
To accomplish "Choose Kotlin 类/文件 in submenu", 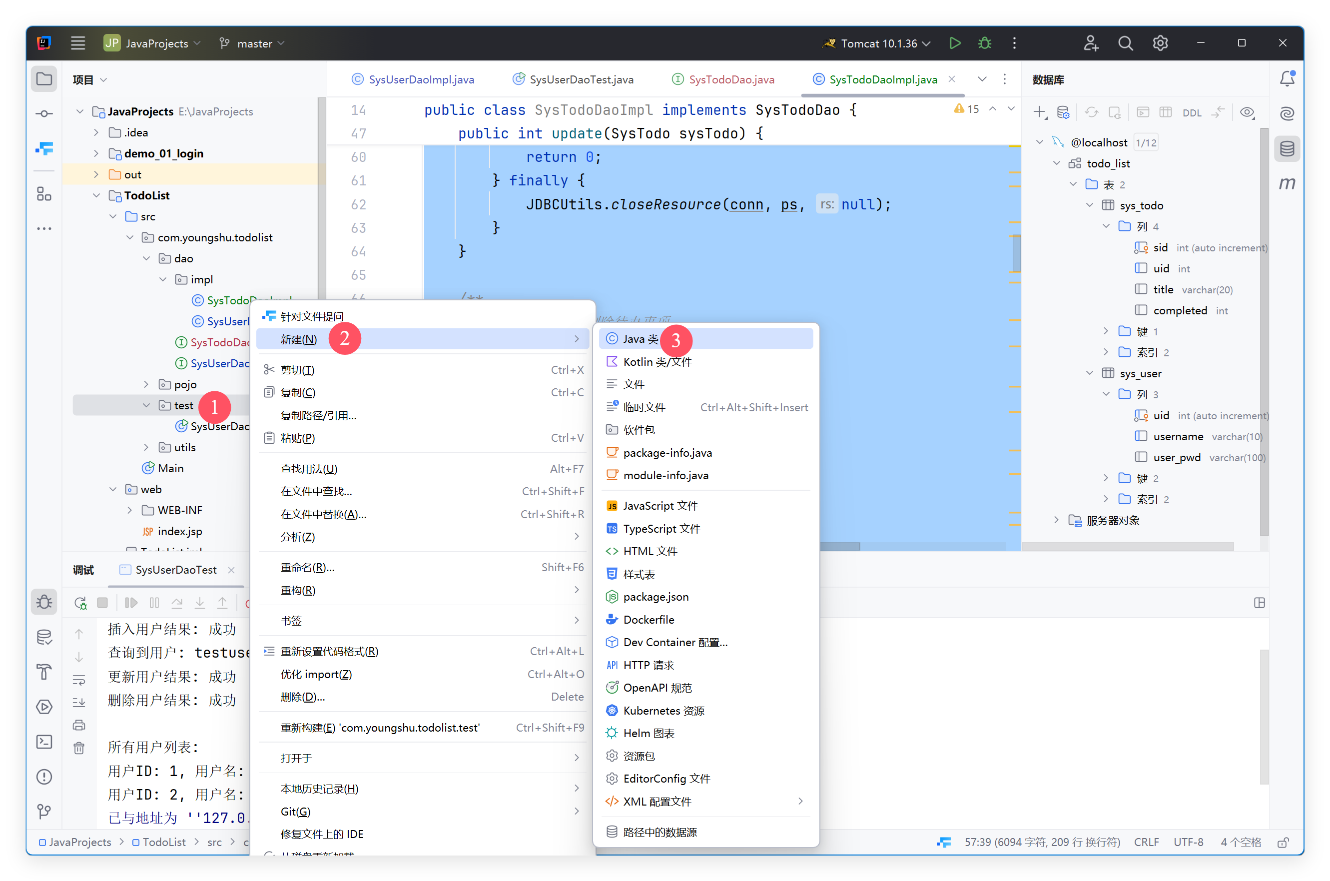I will (x=705, y=362).
